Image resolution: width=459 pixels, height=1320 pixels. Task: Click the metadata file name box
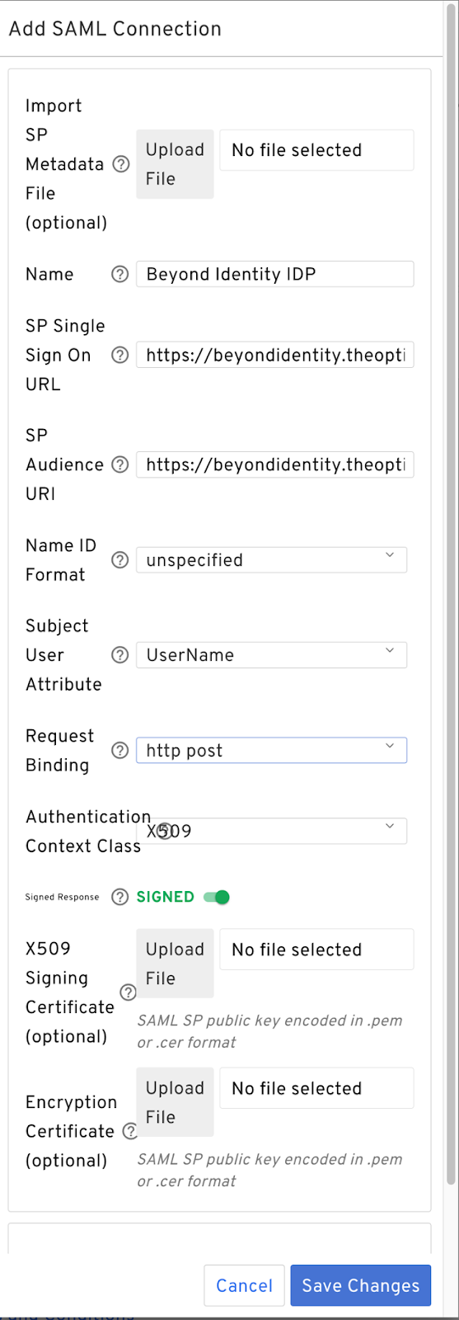point(316,150)
